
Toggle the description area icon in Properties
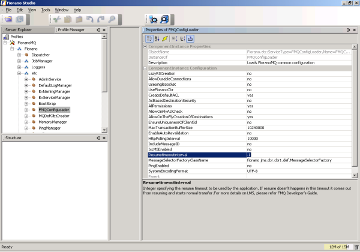[190, 38]
